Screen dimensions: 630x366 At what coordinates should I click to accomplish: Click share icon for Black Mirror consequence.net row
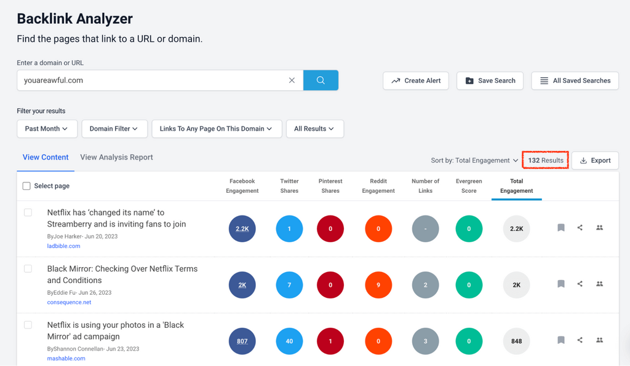click(x=580, y=284)
